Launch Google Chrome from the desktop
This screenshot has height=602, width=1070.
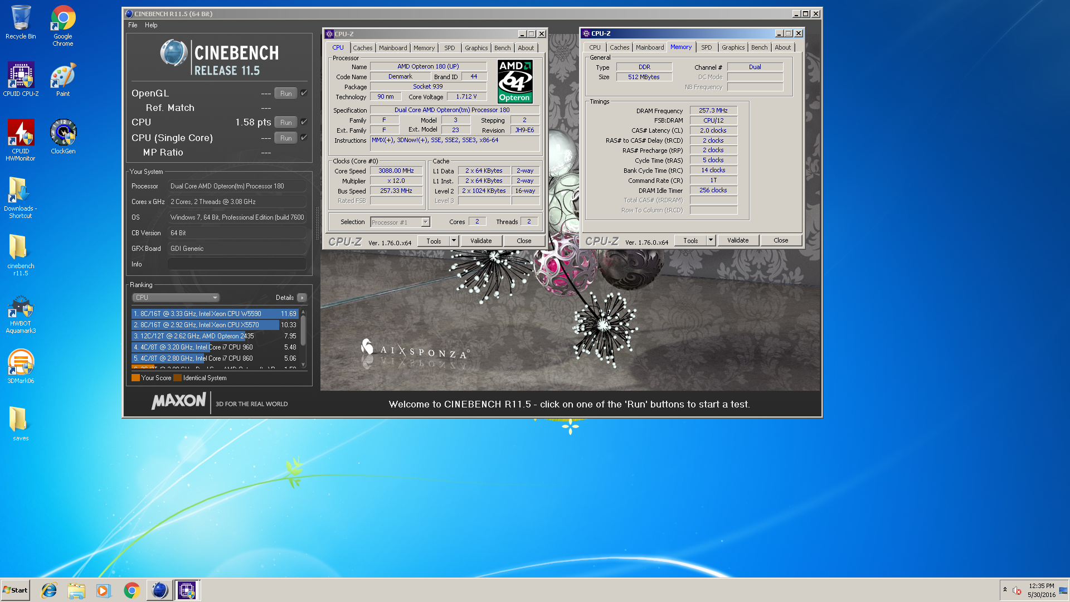[x=63, y=26]
